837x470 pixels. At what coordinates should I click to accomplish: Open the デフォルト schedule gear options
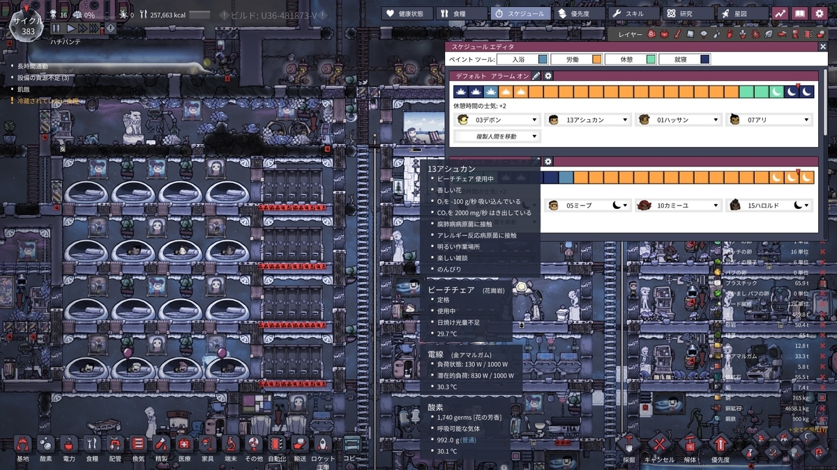[x=548, y=76]
